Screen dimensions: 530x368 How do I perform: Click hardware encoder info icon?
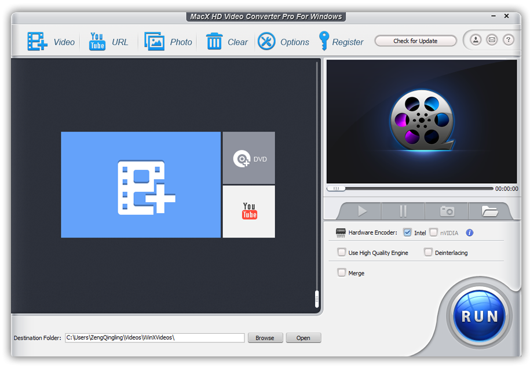[x=470, y=233]
